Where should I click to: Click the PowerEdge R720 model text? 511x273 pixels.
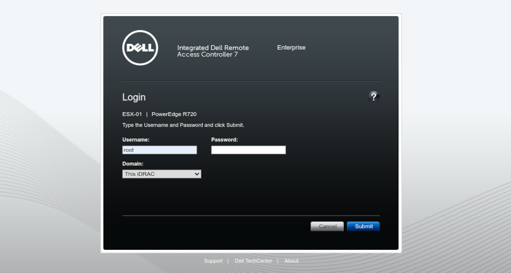(x=174, y=114)
